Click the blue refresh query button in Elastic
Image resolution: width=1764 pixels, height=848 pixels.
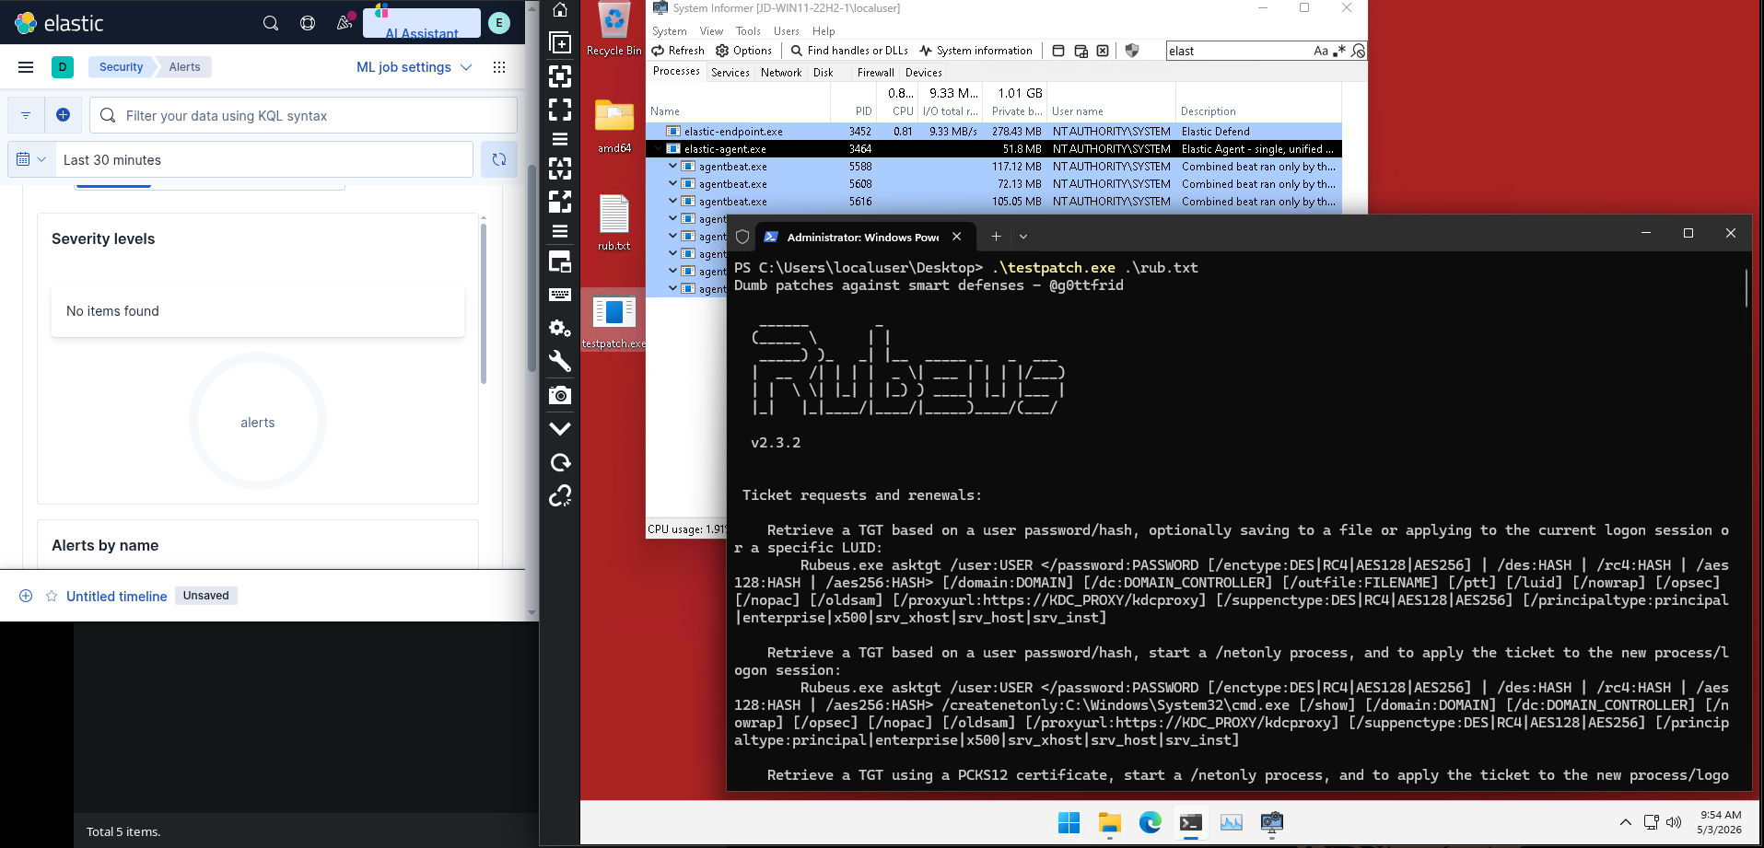(x=499, y=159)
